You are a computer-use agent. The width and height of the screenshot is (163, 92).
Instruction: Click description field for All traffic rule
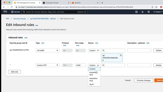[139, 51]
